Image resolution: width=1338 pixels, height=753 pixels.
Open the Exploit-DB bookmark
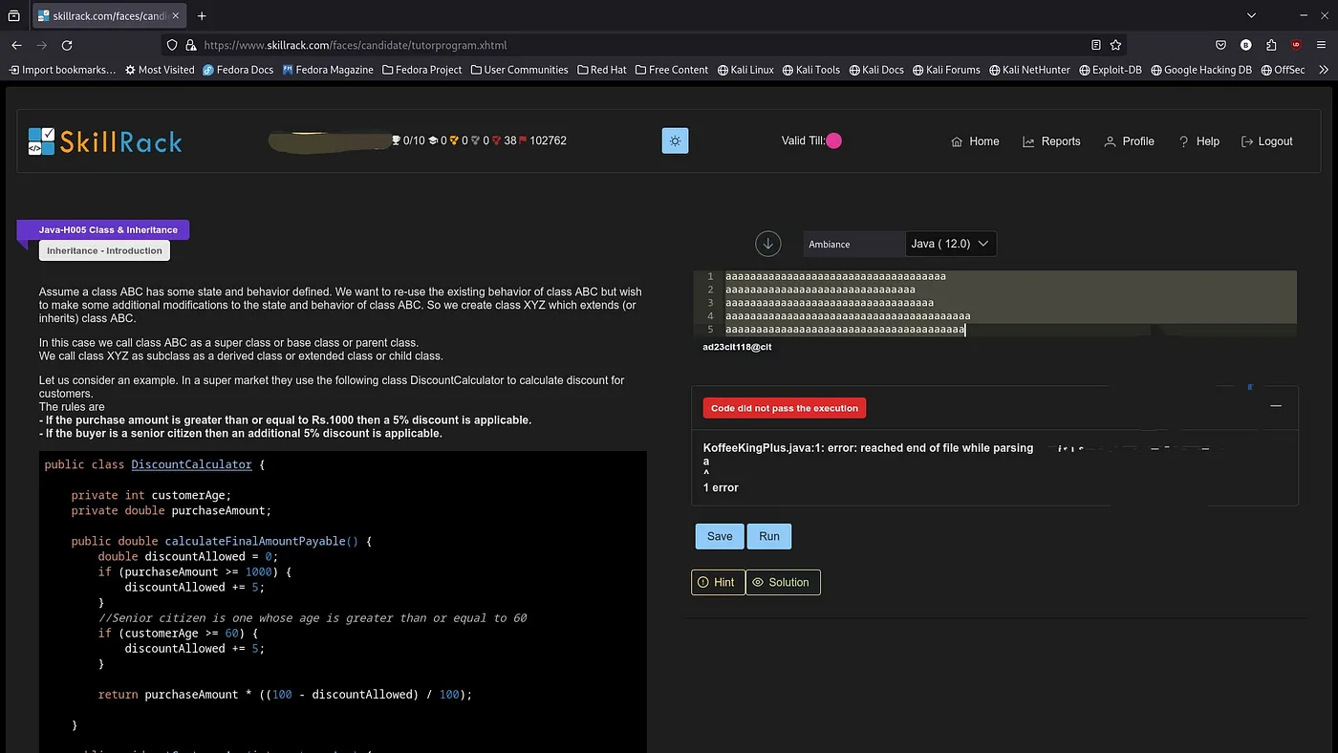tap(1111, 70)
